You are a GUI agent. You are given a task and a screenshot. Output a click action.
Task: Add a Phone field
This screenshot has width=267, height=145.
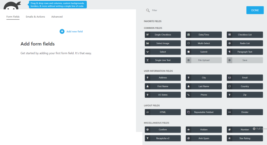204,95
